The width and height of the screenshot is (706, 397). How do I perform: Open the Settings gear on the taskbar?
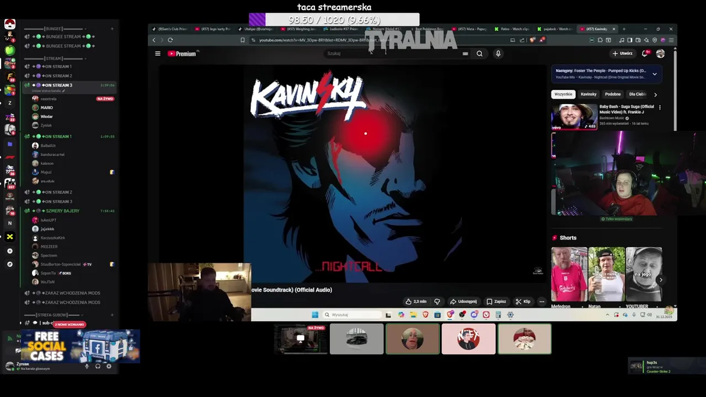coord(510,315)
